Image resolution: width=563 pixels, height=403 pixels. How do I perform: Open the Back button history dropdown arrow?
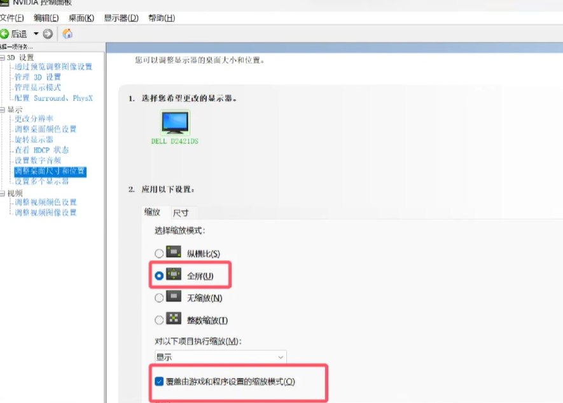[x=36, y=34]
